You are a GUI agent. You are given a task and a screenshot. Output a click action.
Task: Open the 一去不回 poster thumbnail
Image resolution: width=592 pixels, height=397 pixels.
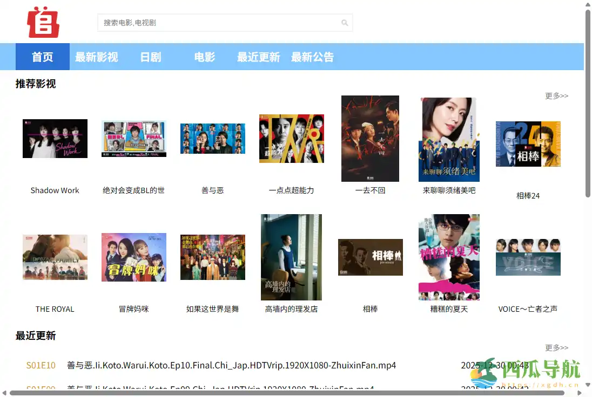coord(370,139)
